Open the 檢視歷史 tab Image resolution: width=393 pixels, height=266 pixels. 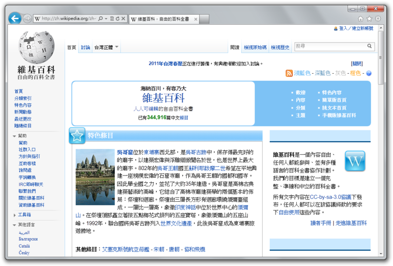(280, 47)
